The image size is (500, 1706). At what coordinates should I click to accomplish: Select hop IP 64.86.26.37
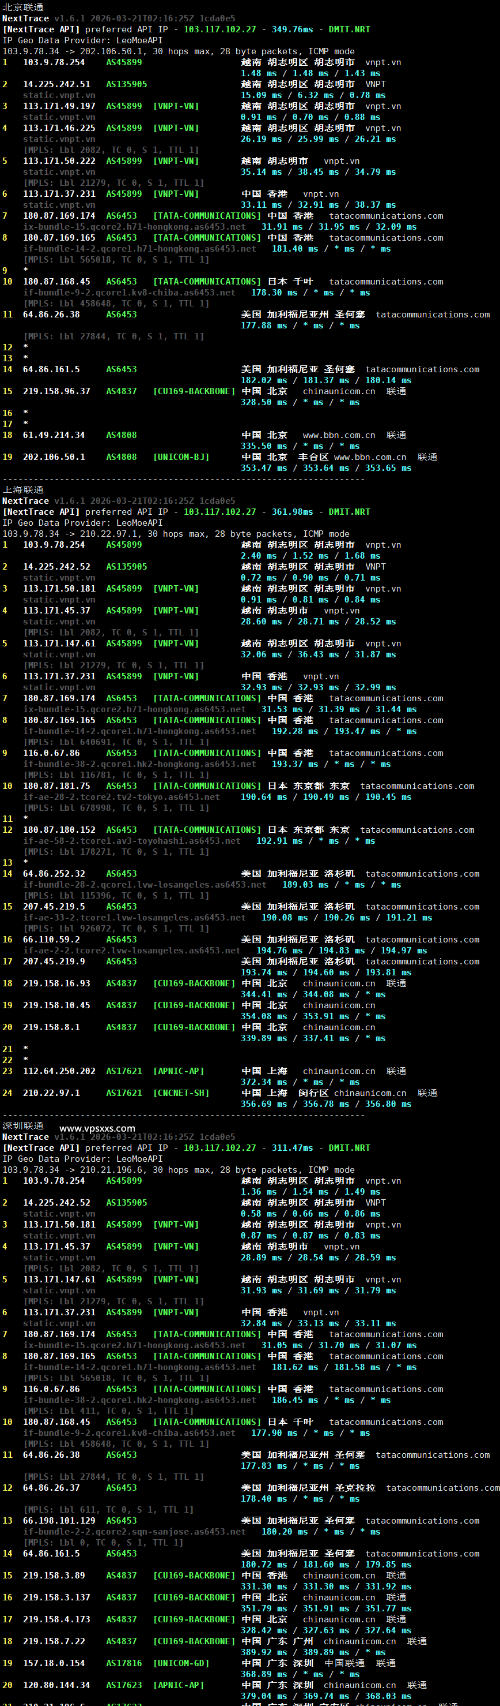click(52, 1487)
